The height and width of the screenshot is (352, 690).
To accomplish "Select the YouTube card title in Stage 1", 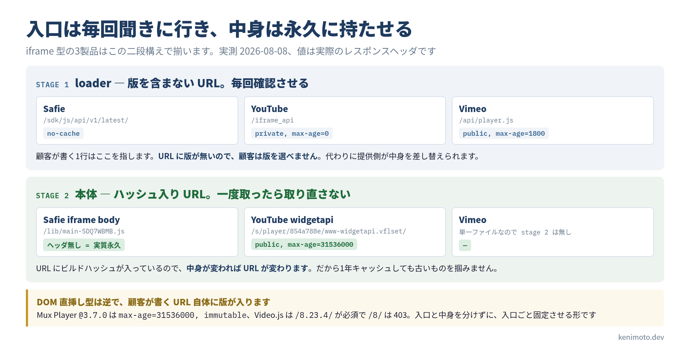I will (270, 109).
